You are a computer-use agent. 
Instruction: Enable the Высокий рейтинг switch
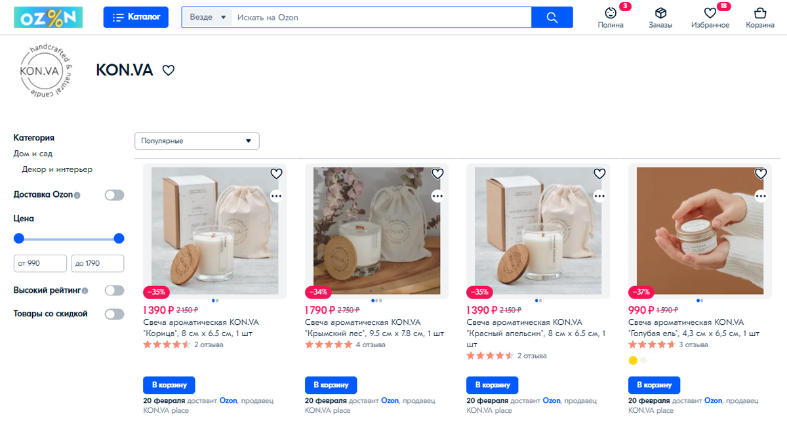coord(114,290)
